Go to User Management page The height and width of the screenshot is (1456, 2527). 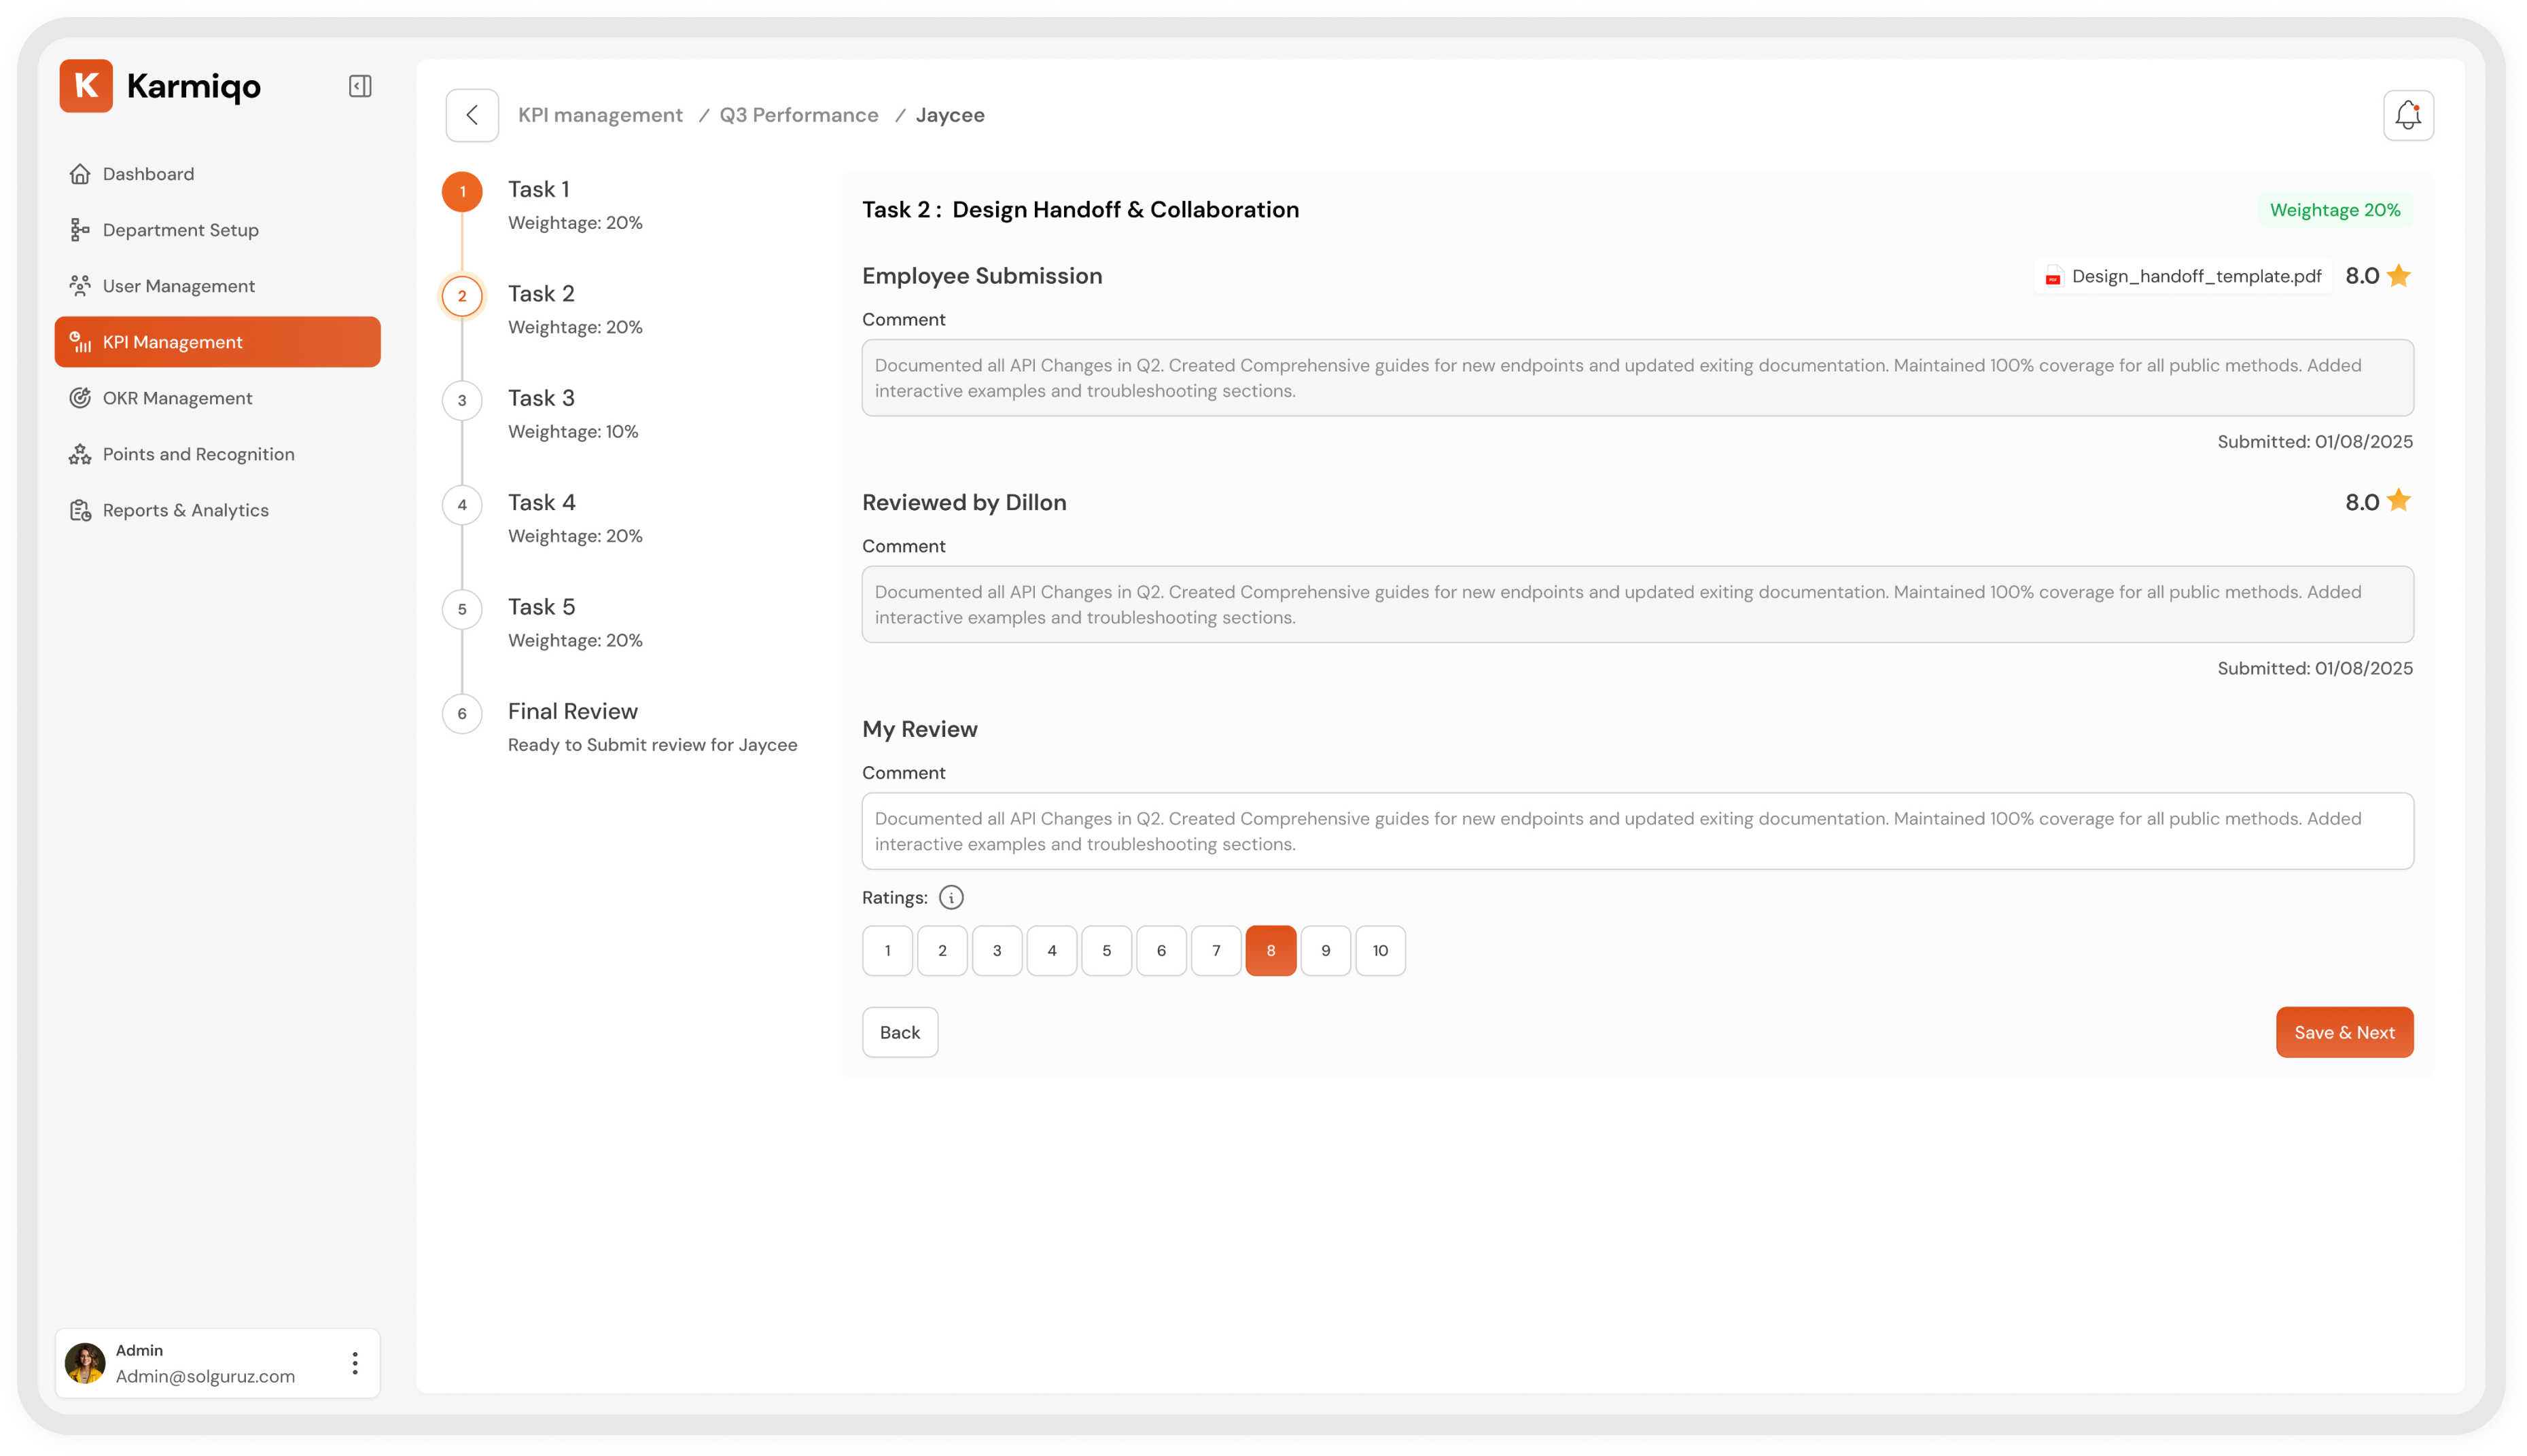pyautogui.click(x=217, y=286)
